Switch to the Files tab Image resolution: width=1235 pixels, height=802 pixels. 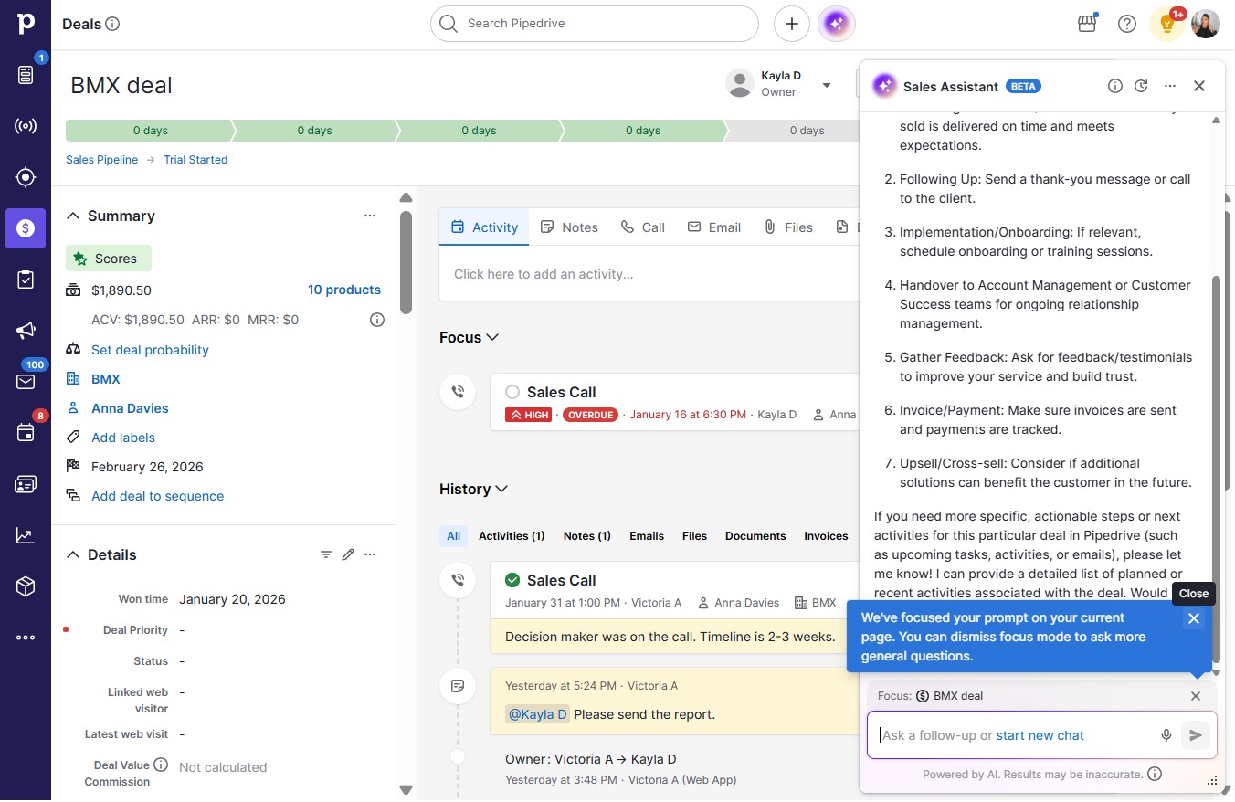click(788, 227)
